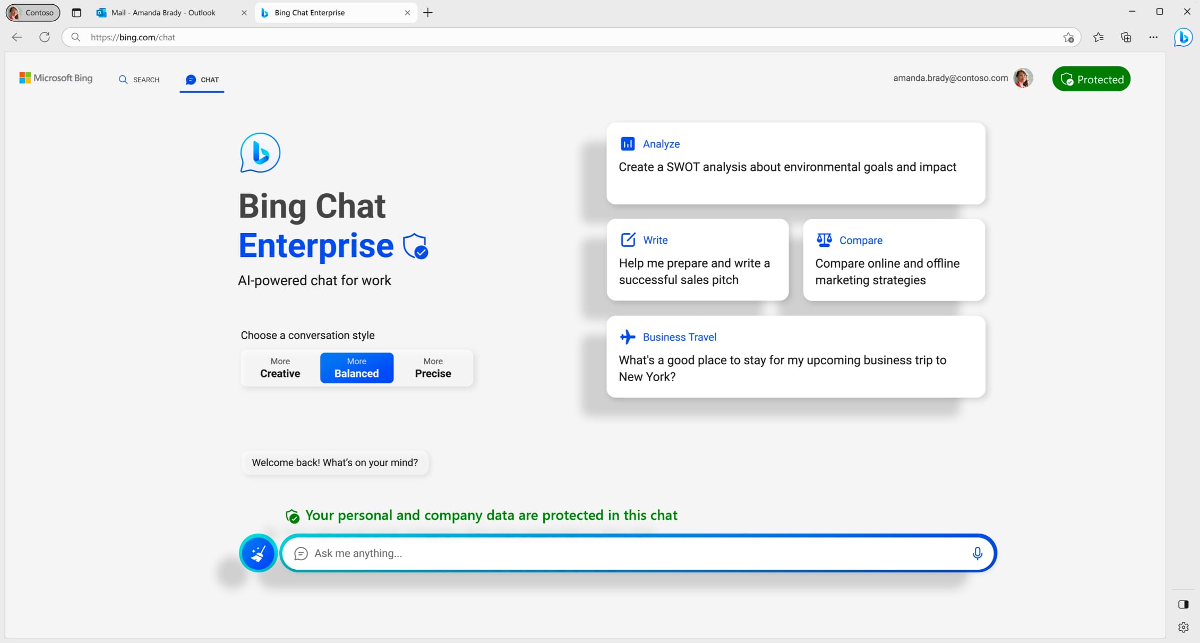Choose the More Creative conversation style

point(280,367)
